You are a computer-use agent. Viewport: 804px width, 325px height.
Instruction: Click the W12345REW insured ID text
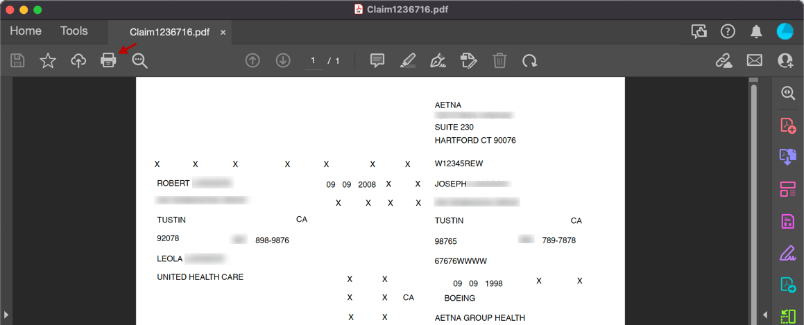click(x=459, y=164)
